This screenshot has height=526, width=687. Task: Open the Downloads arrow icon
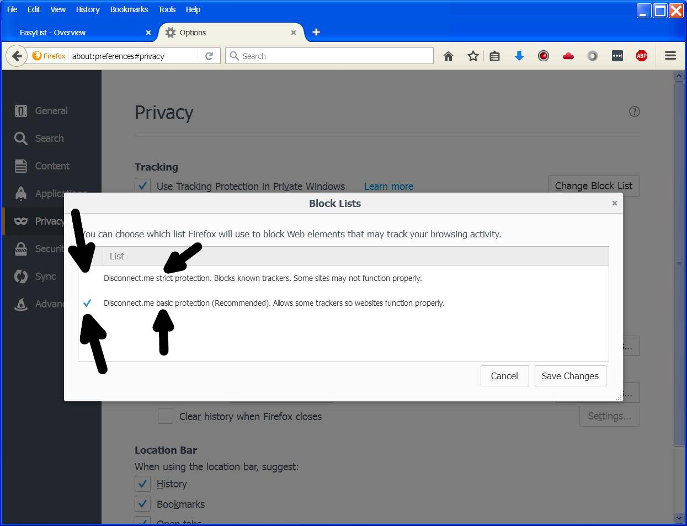[x=519, y=56]
